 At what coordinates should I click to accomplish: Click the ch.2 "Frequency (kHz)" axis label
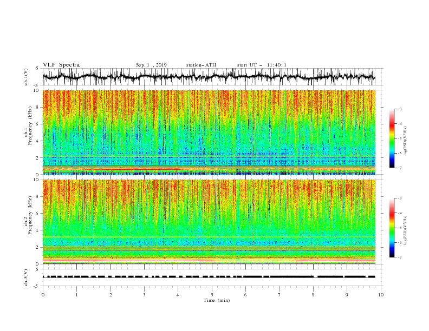[30, 215]
